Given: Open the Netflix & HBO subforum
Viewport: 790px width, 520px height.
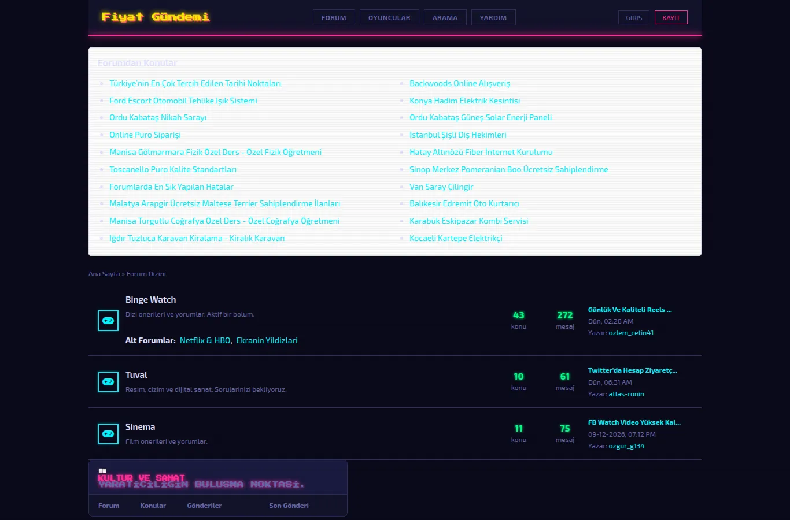Looking at the screenshot, I should pyautogui.click(x=205, y=341).
